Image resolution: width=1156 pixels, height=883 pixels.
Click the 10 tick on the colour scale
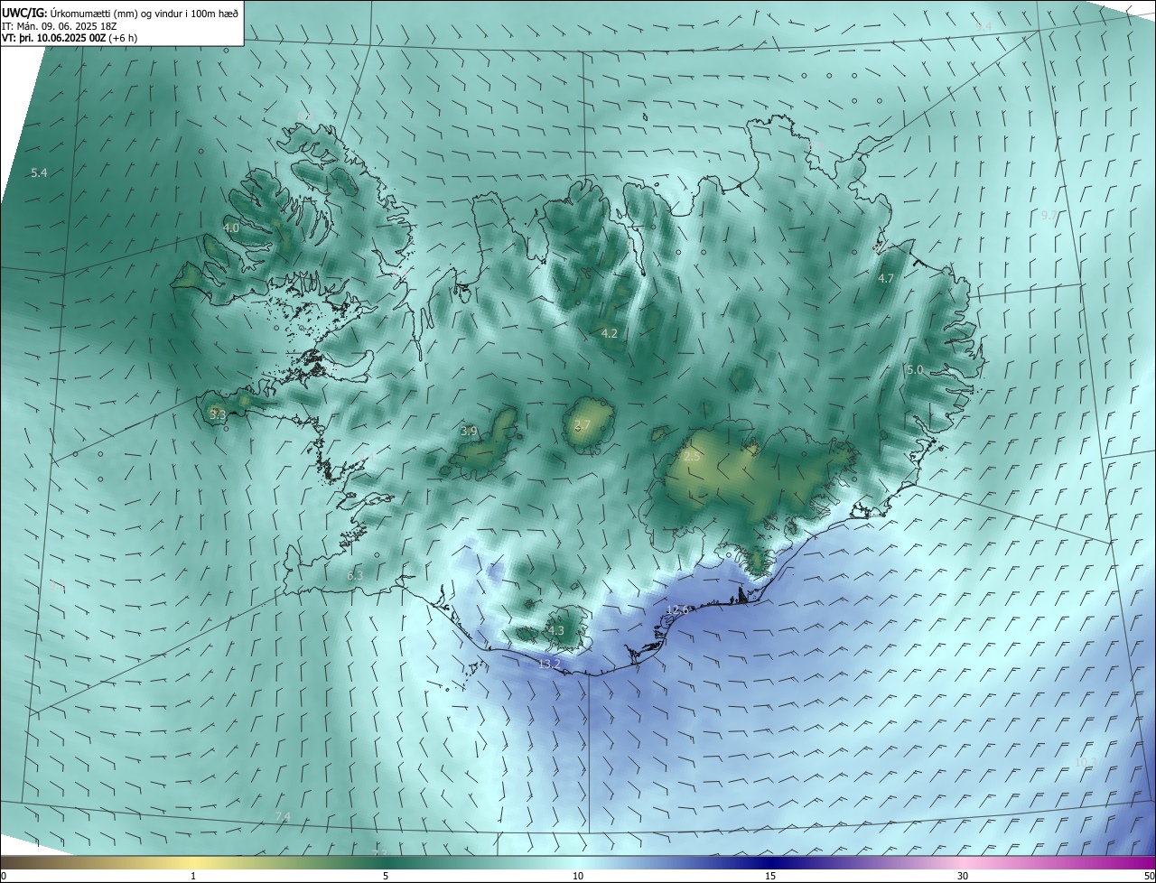click(x=578, y=877)
